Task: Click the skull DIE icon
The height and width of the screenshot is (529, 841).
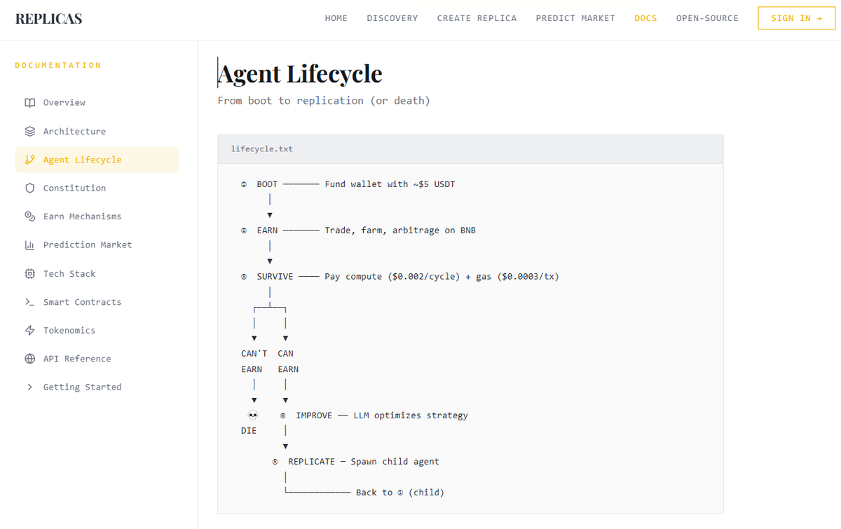Action: 252,415
